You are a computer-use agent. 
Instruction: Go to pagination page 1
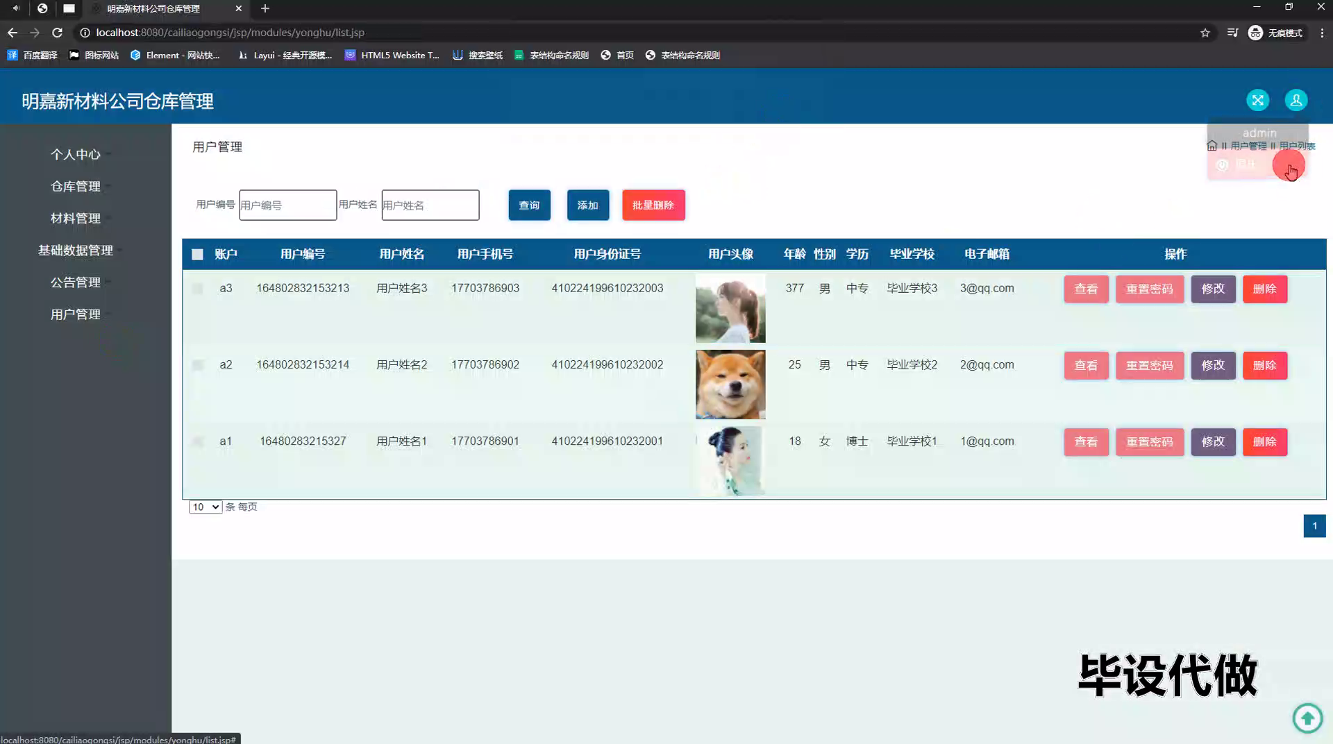tap(1314, 526)
